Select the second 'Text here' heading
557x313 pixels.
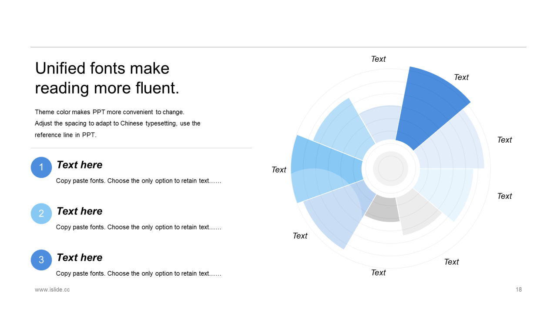point(80,211)
